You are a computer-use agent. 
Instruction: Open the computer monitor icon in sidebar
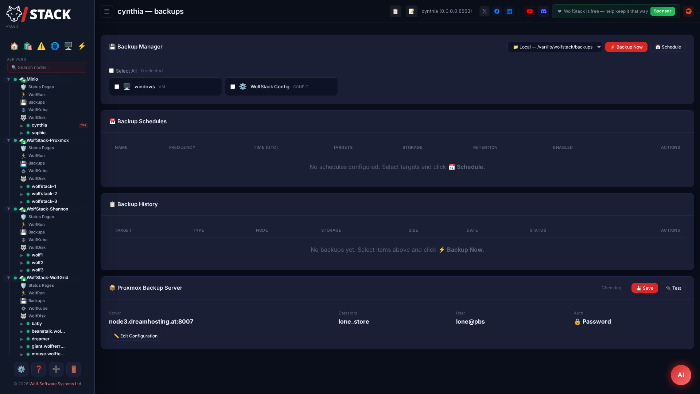click(68, 46)
